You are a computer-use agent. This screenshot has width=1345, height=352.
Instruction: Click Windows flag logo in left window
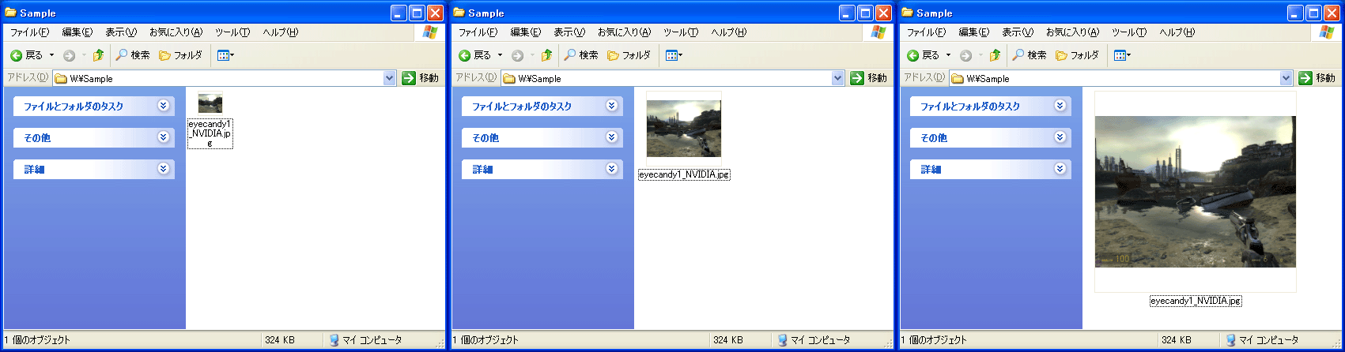point(430,32)
